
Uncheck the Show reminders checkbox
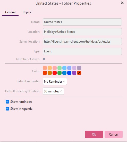(7, 102)
